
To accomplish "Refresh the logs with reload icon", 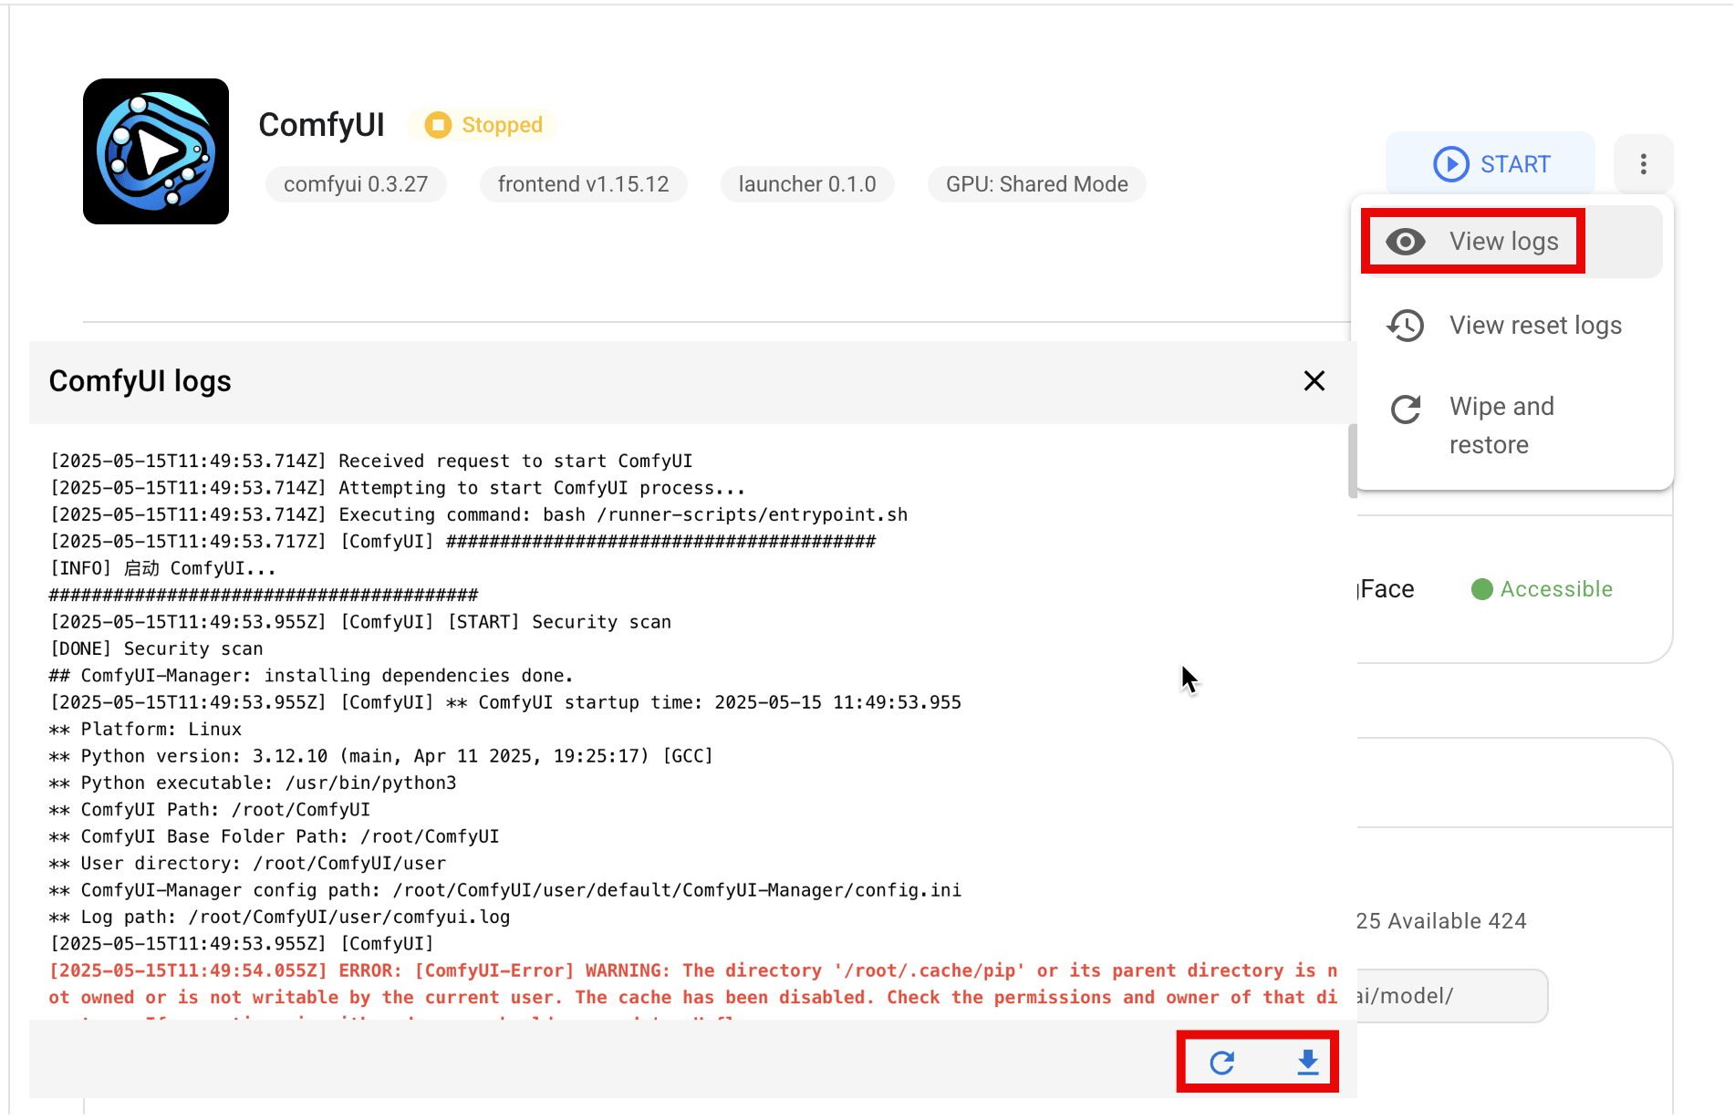I will pyautogui.click(x=1221, y=1063).
